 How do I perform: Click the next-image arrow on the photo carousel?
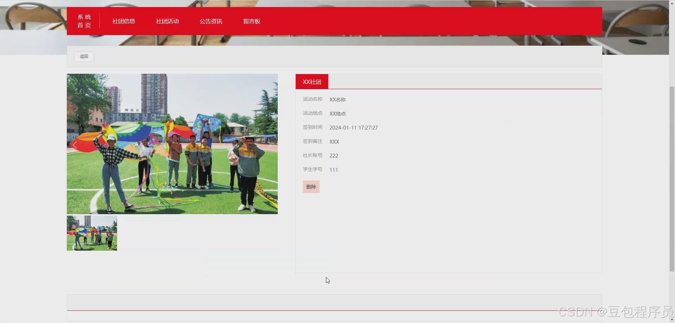point(270,145)
